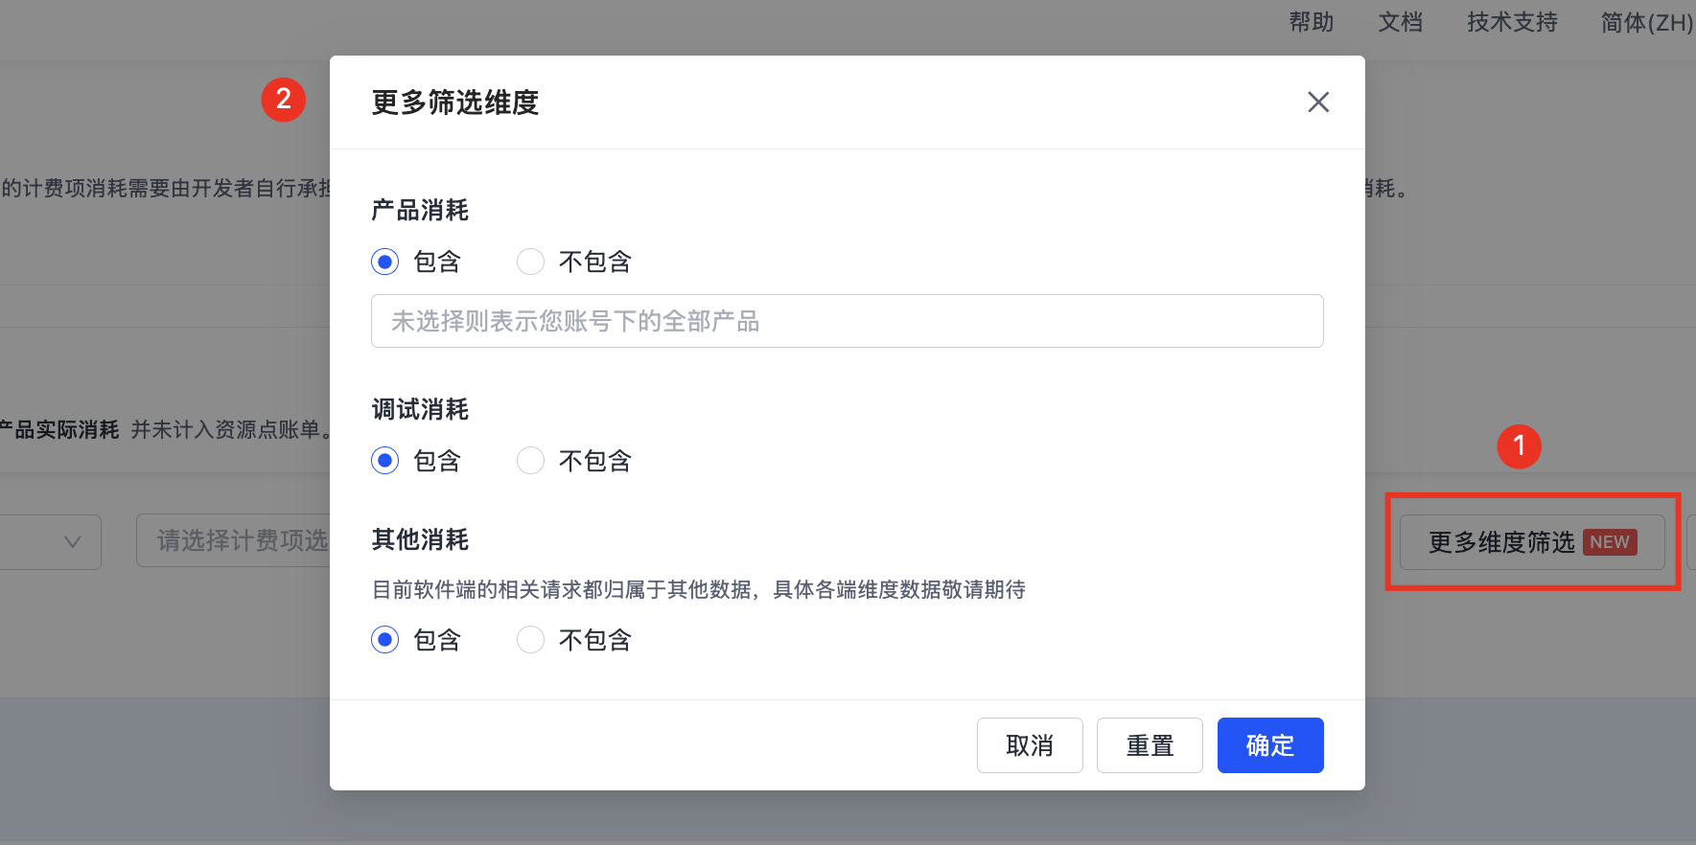The image size is (1696, 845).
Task: Open 技术支持 in the top bar
Action: pyautogui.click(x=1512, y=22)
